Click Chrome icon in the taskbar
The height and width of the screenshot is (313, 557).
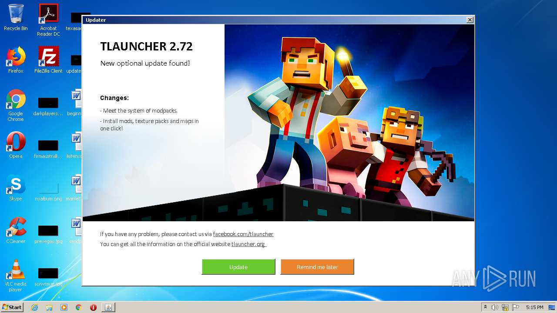click(79, 307)
